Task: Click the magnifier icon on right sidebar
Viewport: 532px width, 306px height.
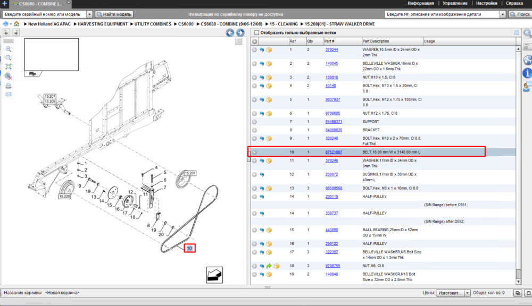Action: click(x=528, y=33)
